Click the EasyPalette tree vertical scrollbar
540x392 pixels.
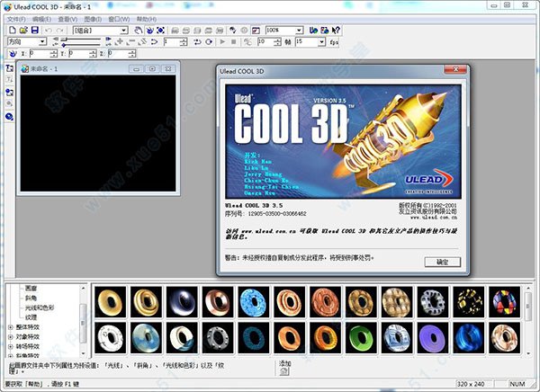[x=83, y=321]
